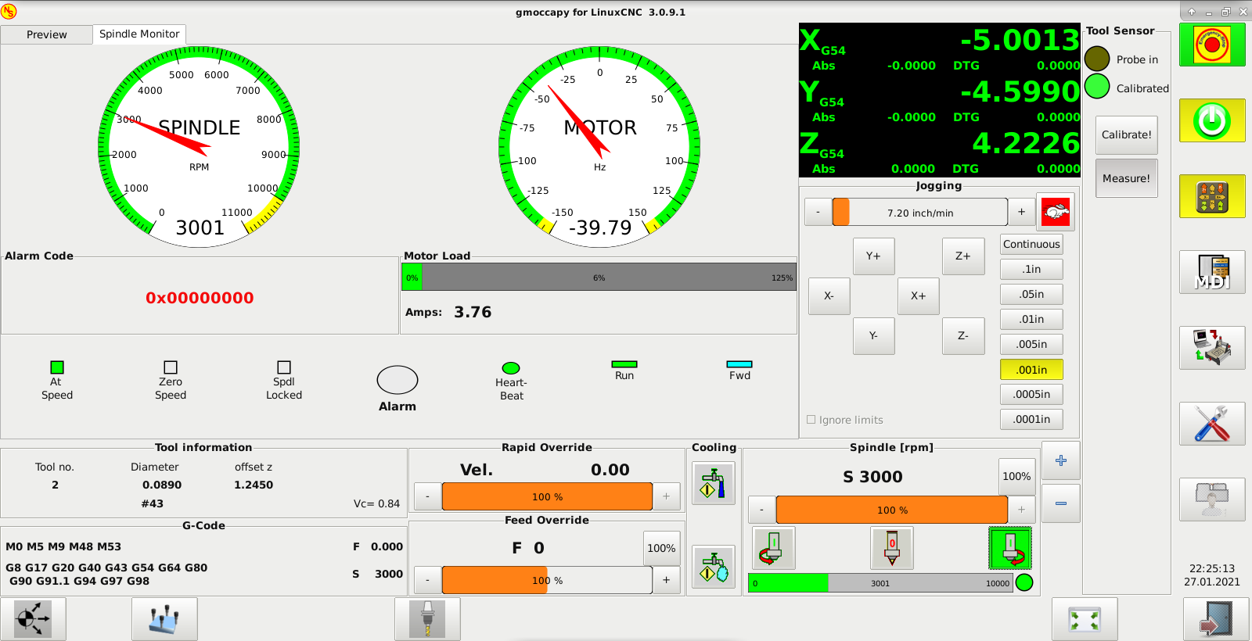Toggle rapid jog rabbit button
This screenshot has width=1252, height=641.
coord(1056,212)
